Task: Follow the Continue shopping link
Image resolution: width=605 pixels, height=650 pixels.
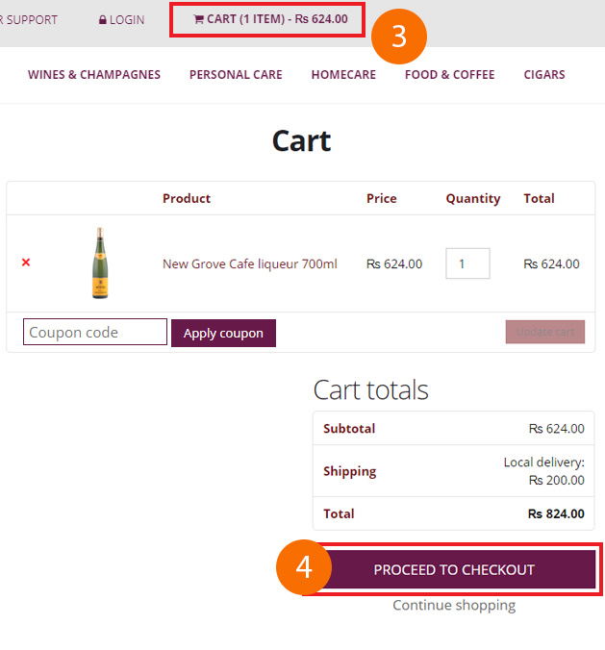Action: tap(454, 606)
